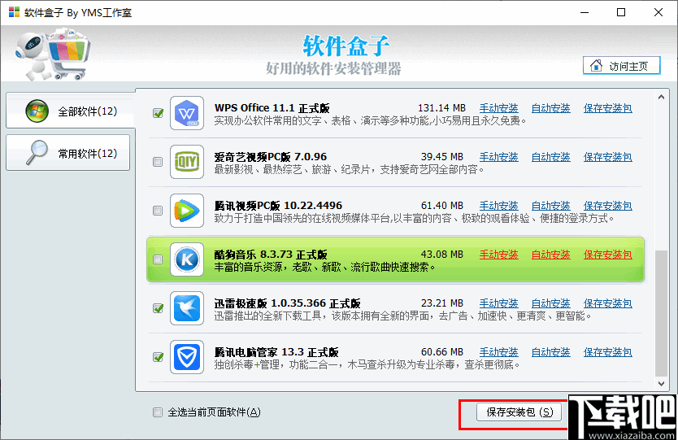
Task: Click 自动安装 for 腾讯电脑管家
Action: coord(550,353)
